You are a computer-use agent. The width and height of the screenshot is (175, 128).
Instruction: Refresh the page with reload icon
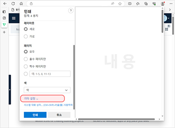coord(13,4)
